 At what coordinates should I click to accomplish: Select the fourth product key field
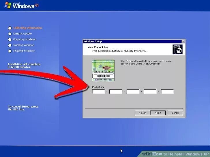pyautogui.click(x=150, y=92)
